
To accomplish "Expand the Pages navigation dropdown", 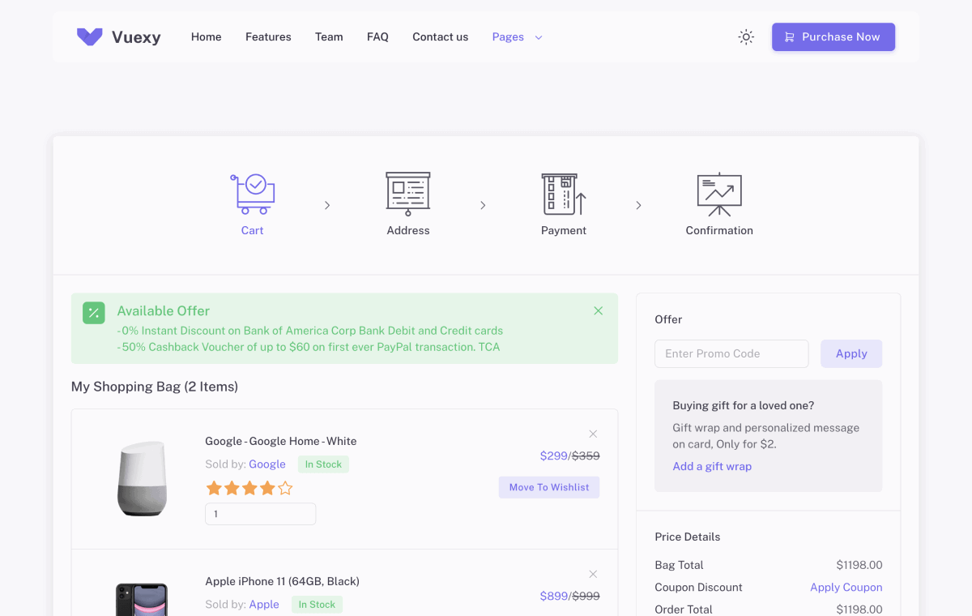I will pos(516,36).
